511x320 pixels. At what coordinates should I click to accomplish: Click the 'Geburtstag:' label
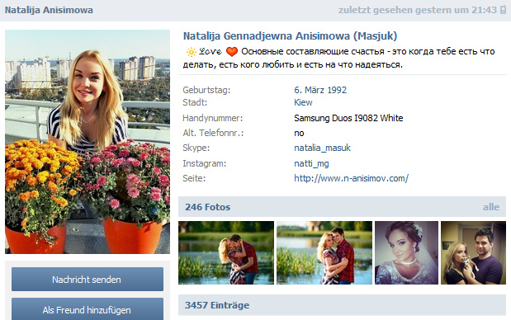206,90
